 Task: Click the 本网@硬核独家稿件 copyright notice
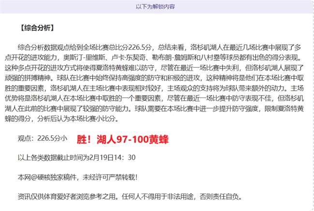[x=77, y=177]
